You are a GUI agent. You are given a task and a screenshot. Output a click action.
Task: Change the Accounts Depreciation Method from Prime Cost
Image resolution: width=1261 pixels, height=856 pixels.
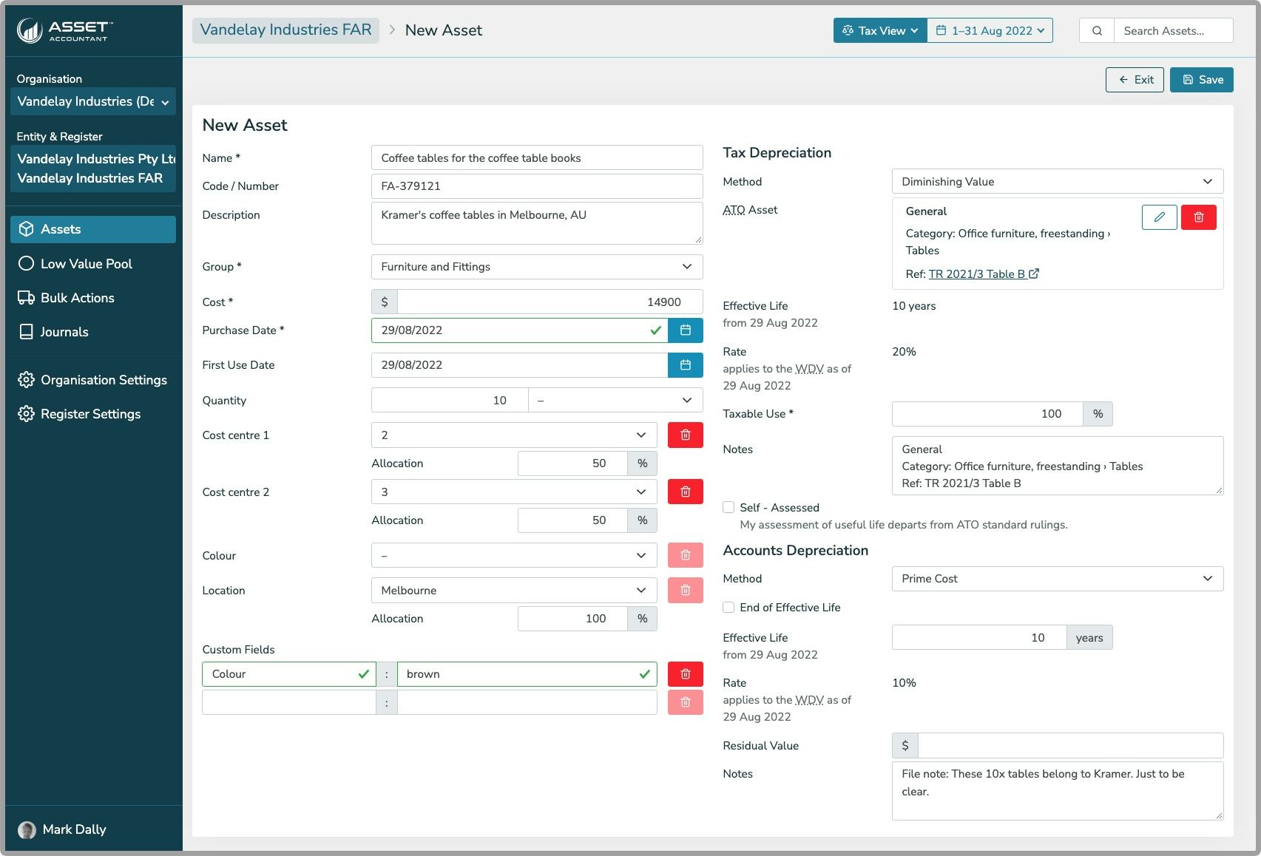[1056, 579]
